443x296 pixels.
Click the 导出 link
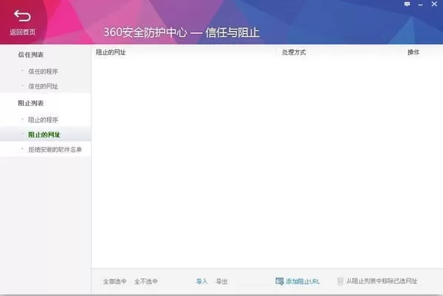(x=221, y=281)
